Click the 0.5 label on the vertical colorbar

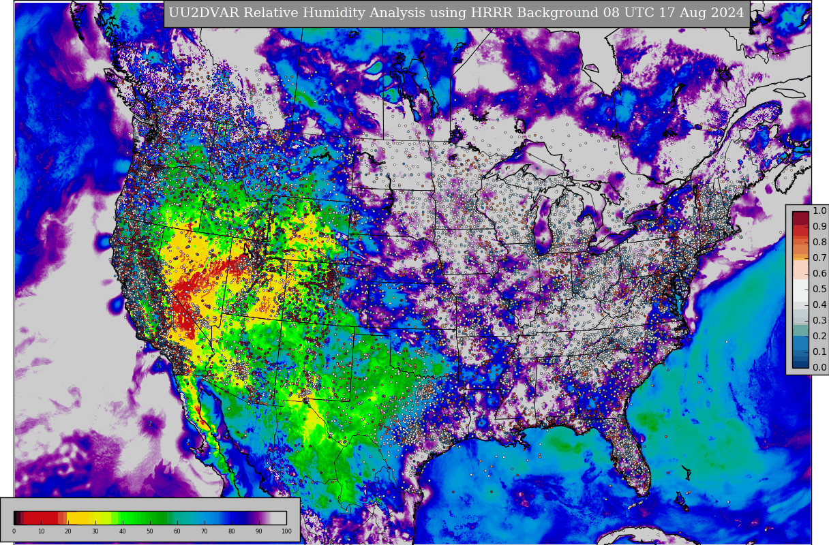(819, 290)
